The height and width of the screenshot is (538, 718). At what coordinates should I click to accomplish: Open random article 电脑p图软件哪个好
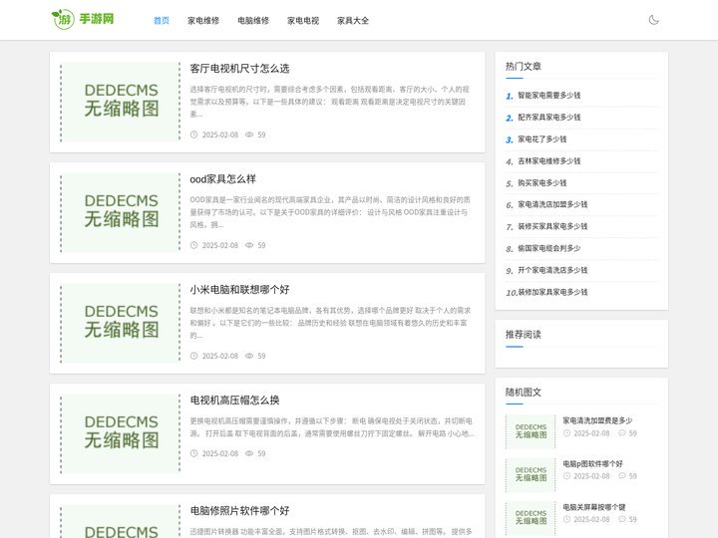pos(592,464)
